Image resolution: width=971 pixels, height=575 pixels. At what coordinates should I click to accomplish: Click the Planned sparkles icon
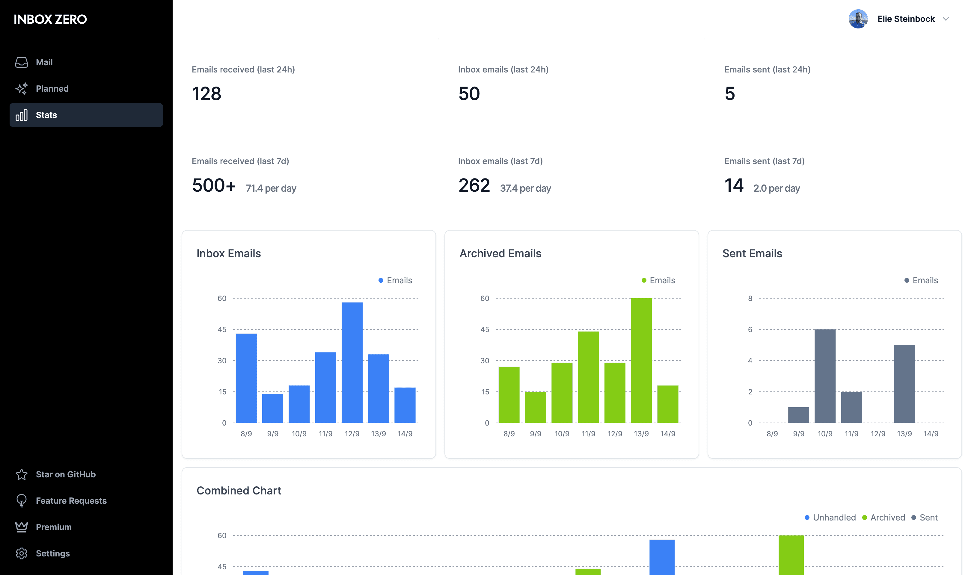pyautogui.click(x=21, y=89)
